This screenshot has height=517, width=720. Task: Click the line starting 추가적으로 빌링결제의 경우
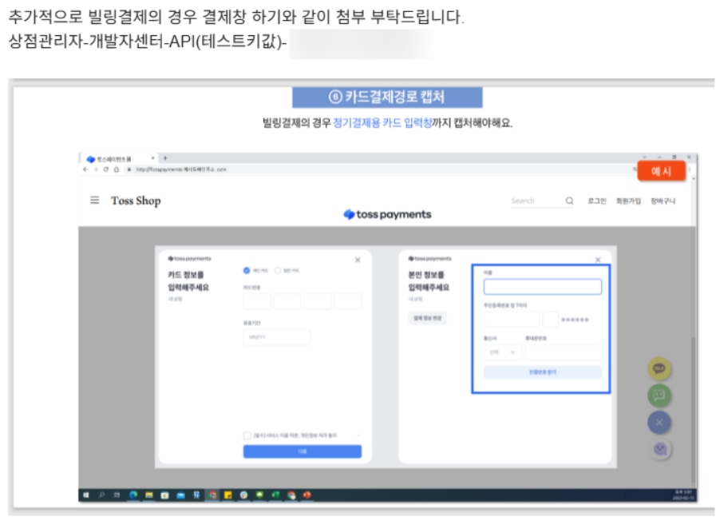236,17
